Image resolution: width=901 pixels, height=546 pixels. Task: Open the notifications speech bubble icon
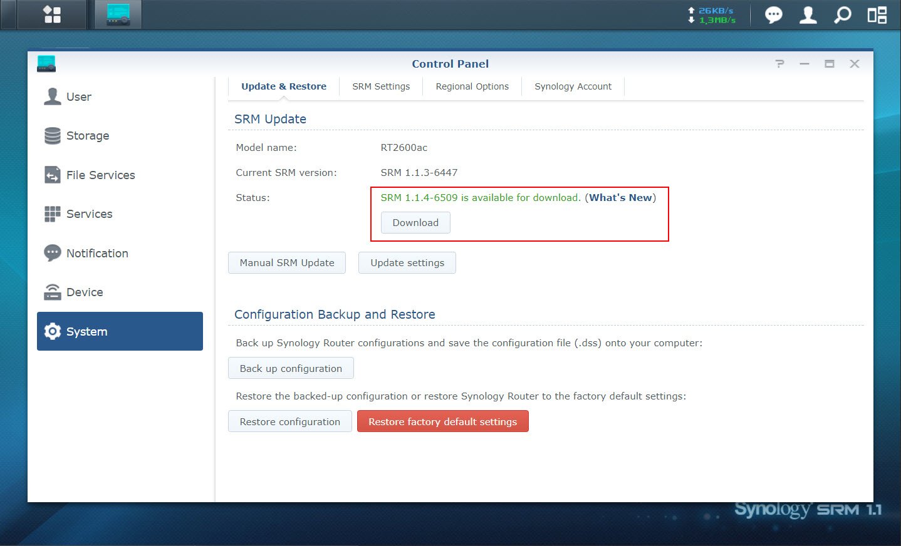[x=774, y=14]
